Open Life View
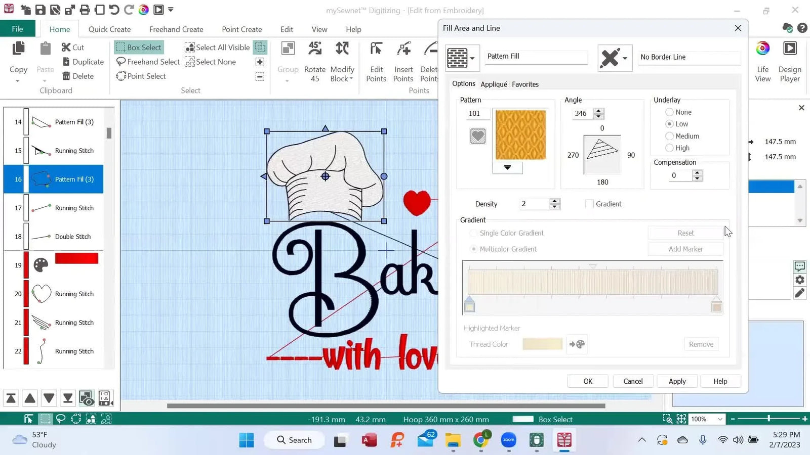810x455 pixels. pos(762,61)
